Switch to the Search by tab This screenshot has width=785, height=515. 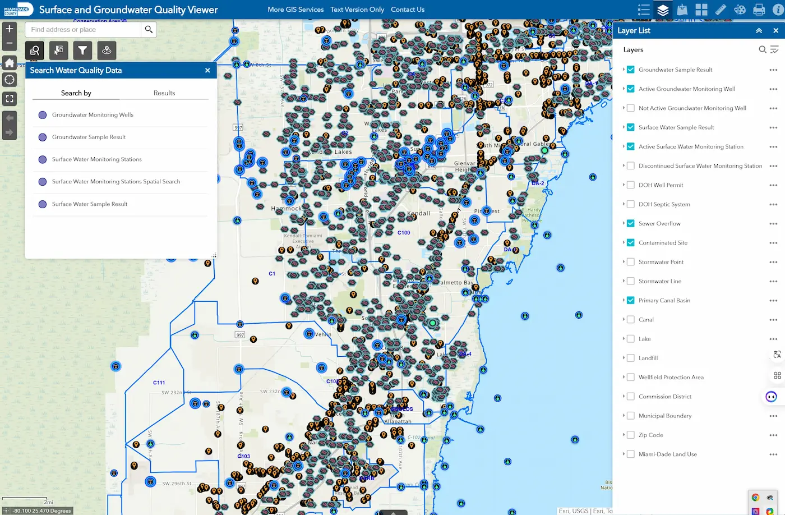[76, 93]
